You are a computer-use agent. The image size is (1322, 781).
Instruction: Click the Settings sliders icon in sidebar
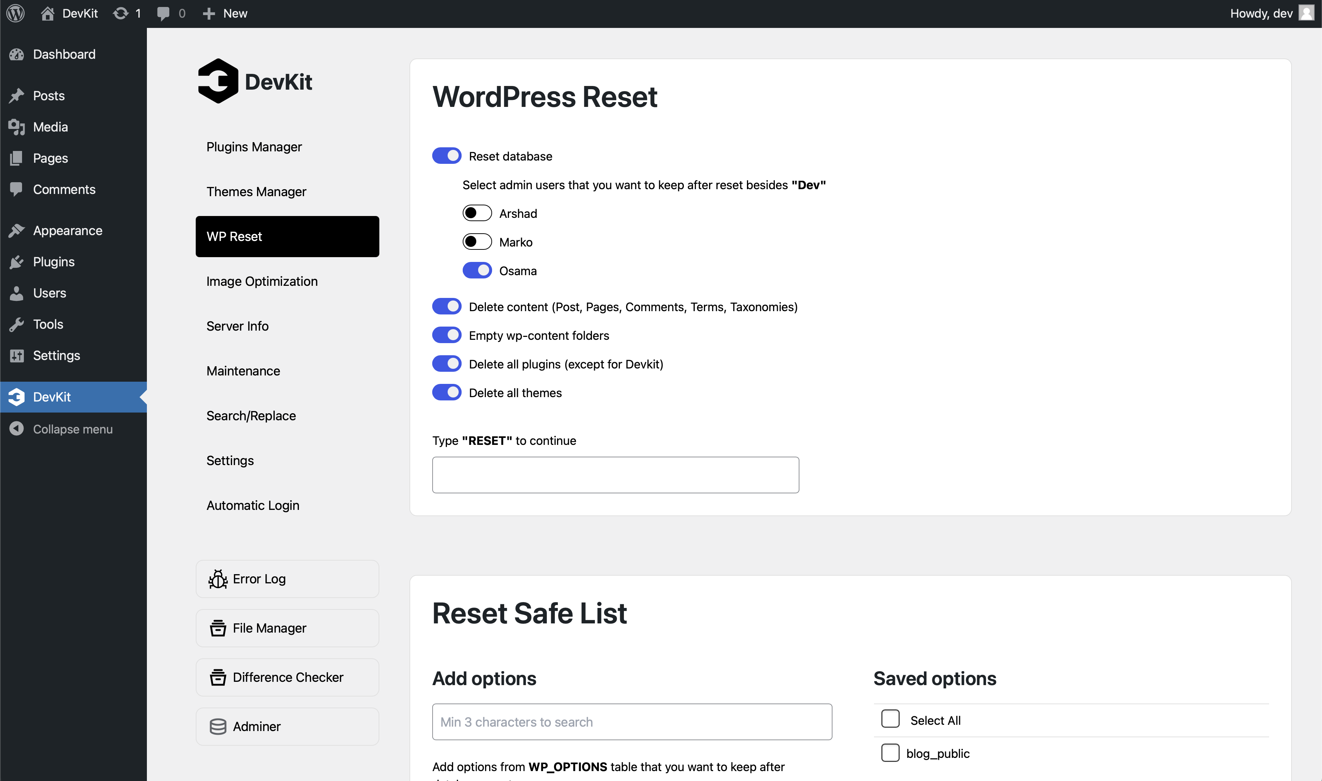click(17, 356)
